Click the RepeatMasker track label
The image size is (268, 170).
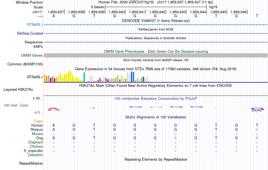coord(31,163)
